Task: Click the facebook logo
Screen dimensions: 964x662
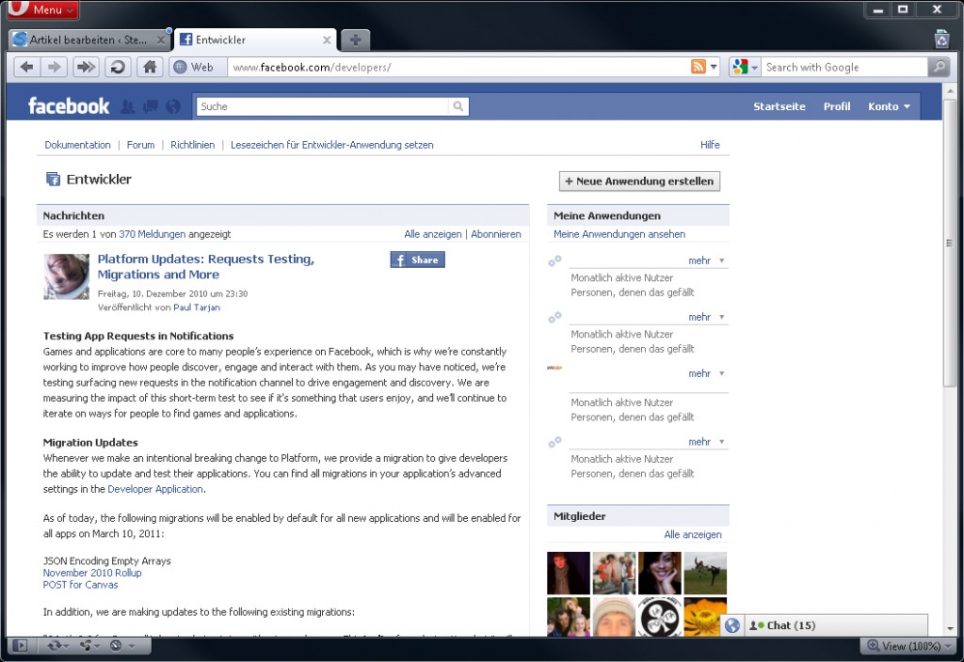Action: tap(69, 105)
